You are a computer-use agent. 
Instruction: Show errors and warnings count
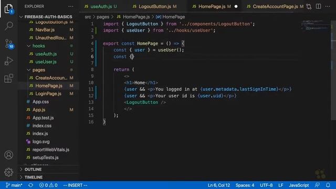(48, 185)
